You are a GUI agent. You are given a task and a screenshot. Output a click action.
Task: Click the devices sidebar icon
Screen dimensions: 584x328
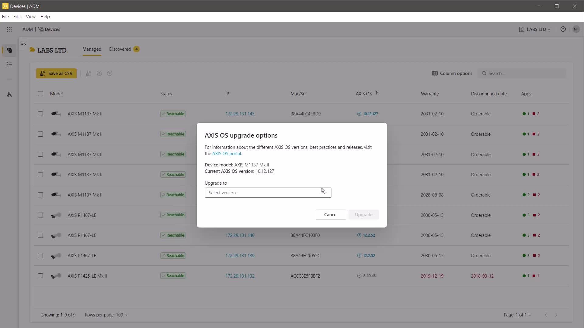point(9,50)
